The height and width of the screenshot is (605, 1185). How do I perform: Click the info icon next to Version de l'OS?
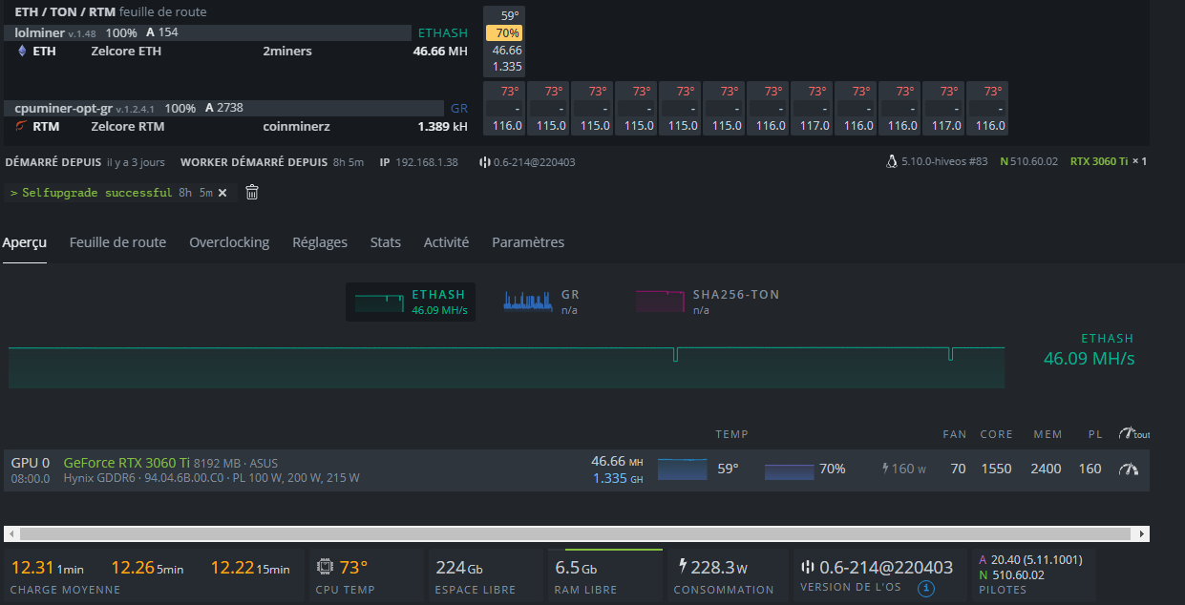[x=925, y=588]
